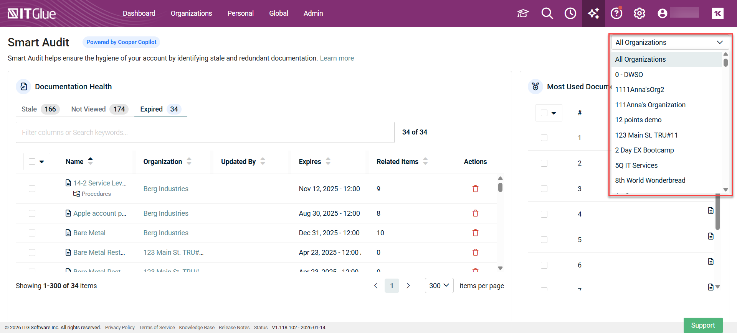
Task: Open the help question mark icon
Action: [x=616, y=13]
